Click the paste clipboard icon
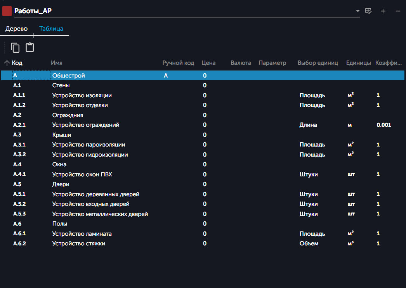Screen dimensions: 406x288 (x=30, y=47)
